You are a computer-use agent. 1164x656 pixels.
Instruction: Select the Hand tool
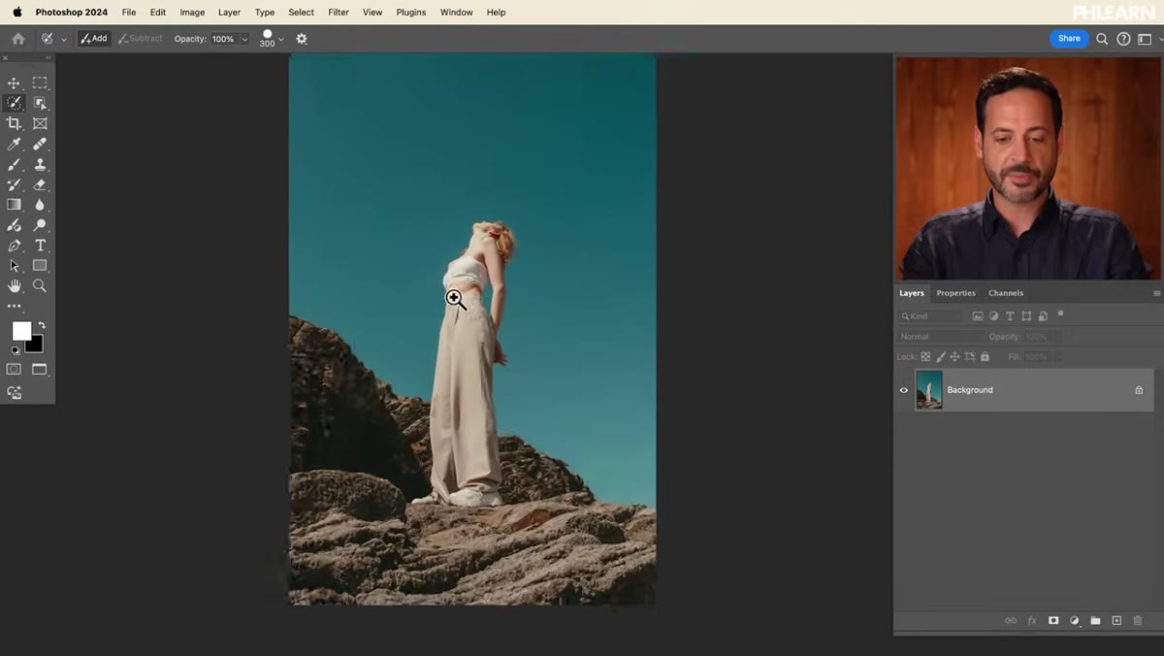[14, 285]
